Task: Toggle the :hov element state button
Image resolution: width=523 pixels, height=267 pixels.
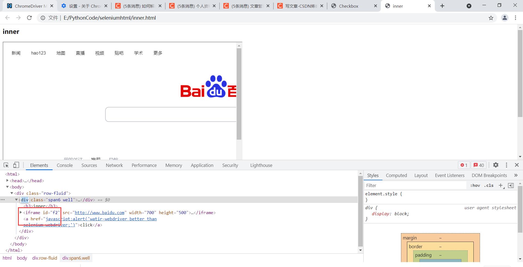Action: coord(475,185)
